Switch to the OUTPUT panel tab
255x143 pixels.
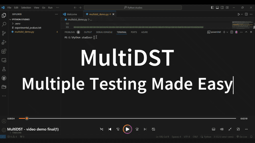[88, 32]
